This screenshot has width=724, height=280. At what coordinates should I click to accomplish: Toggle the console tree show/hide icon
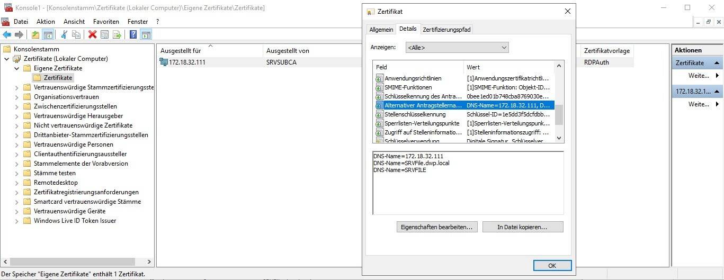click(x=48, y=34)
